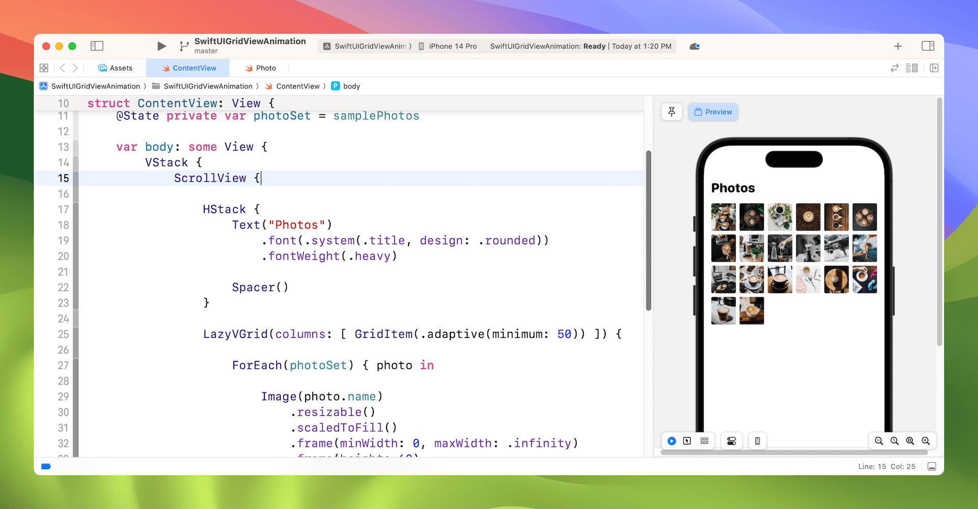Screen dimensions: 978x509
Task: Click the struct ContentView sticky header line
Action: (181, 103)
